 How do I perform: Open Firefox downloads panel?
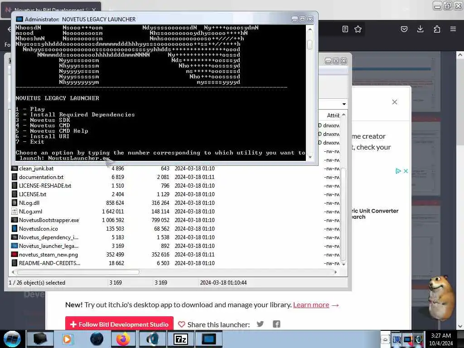(420, 29)
